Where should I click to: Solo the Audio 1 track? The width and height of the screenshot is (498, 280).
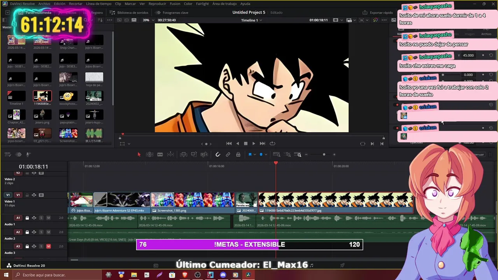41,218
